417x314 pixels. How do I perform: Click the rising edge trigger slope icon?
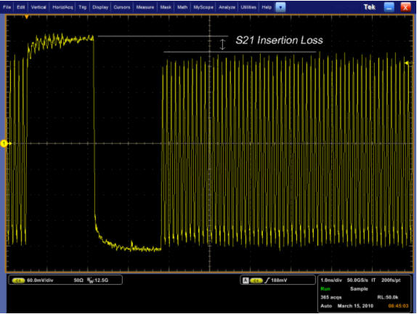point(267,281)
